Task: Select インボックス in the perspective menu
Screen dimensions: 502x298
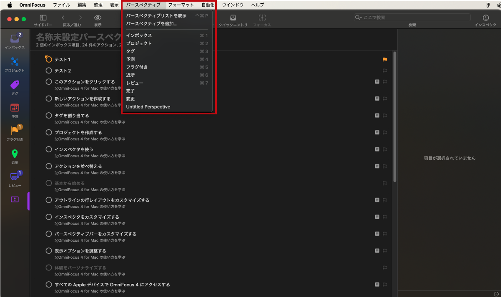Action: click(x=167, y=35)
